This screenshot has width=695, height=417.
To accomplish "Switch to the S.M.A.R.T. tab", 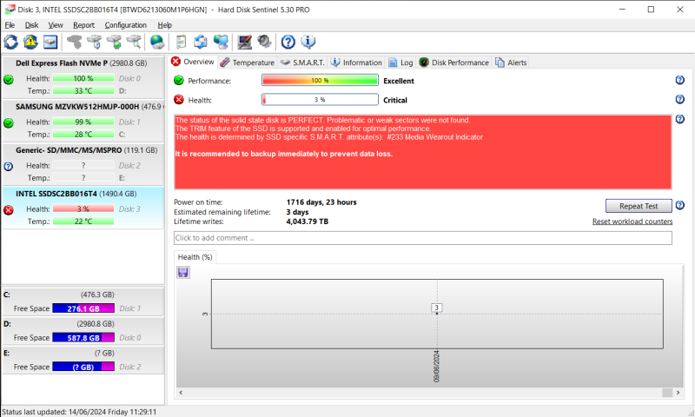I will (302, 63).
